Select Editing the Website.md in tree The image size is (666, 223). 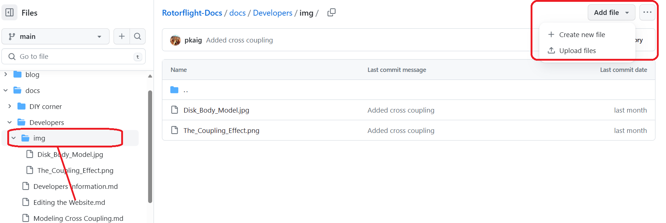click(x=69, y=203)
